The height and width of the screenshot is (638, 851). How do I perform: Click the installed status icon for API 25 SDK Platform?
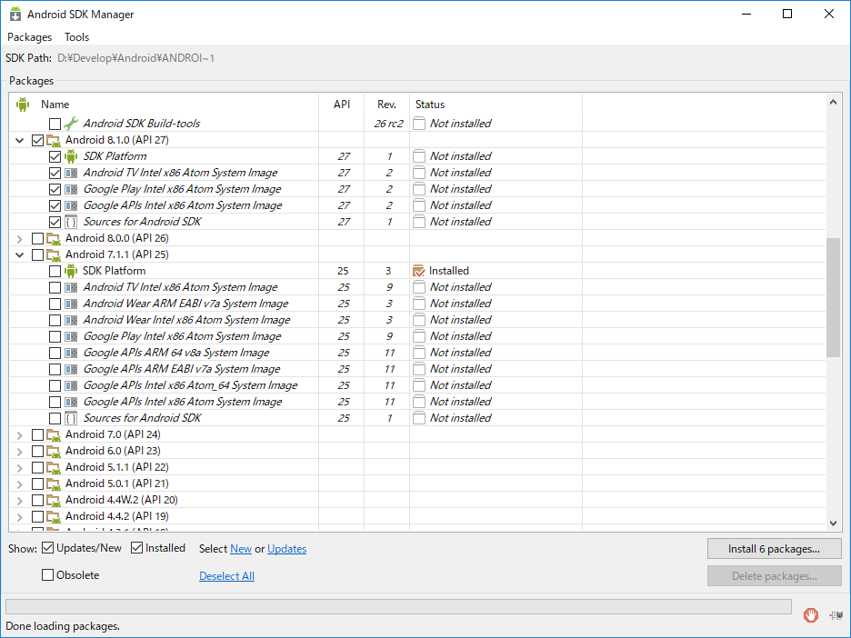(x=418, y=271)
